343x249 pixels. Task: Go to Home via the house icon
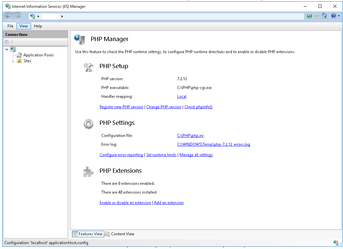pyautogui.click(x=324, y=16)
